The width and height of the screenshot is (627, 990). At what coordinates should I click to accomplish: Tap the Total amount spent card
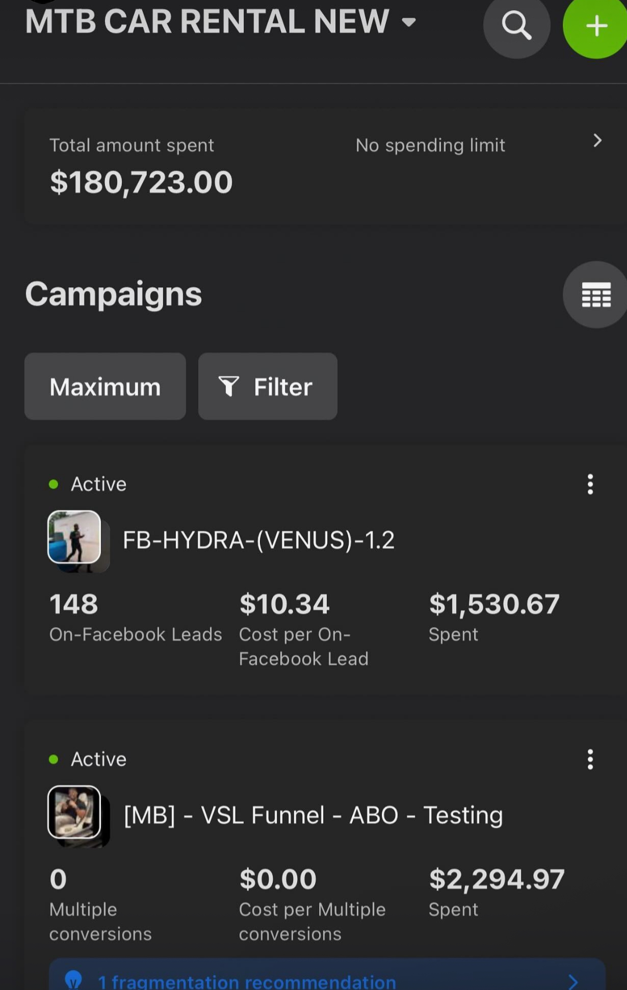(326, 166)
